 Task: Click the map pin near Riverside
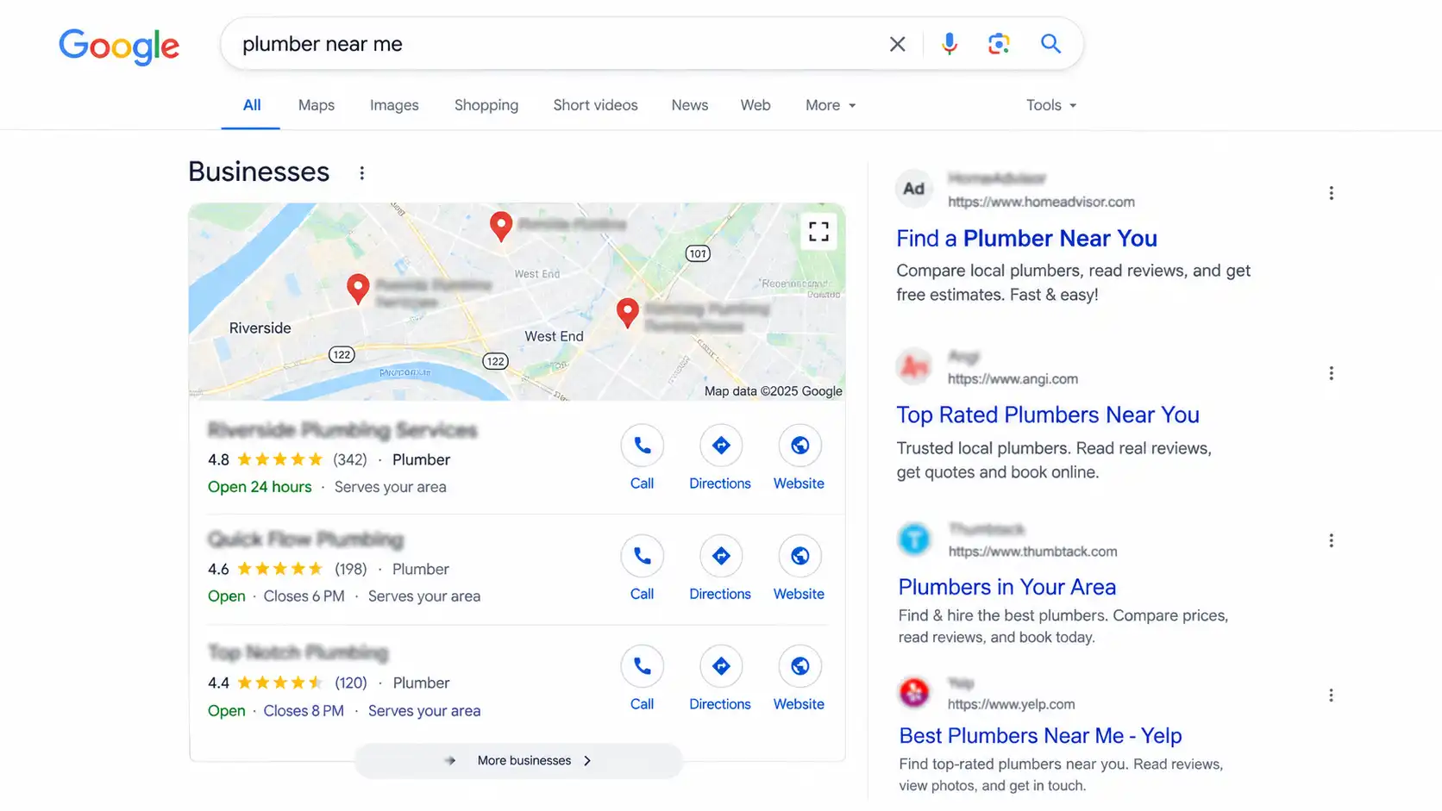(358, 289)
